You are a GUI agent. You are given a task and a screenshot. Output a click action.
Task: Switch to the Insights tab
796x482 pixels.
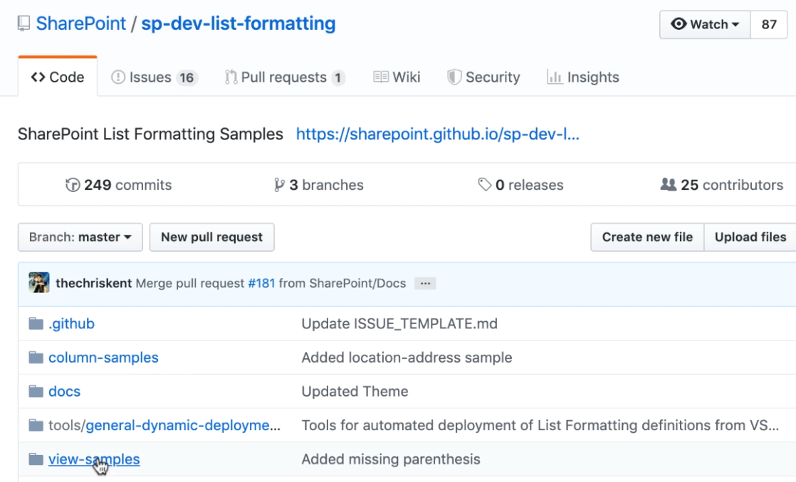point(583,77)
